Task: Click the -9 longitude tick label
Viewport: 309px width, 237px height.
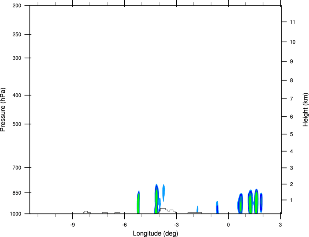Action: (x=72, y=225)
